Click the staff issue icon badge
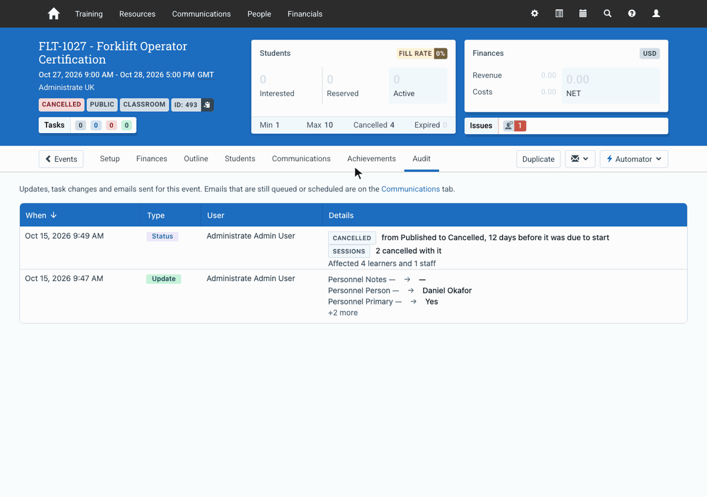The width and height of the screenshot is (707, 497). click(x=514, y=125)
